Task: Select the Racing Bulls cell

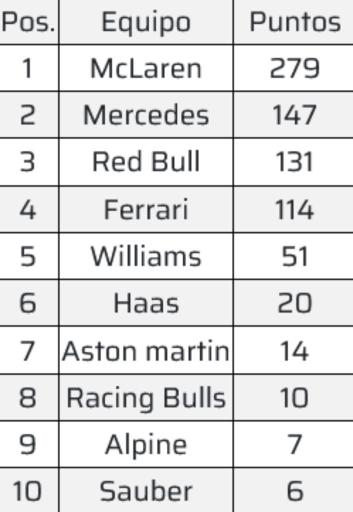Action: (146, 398)
